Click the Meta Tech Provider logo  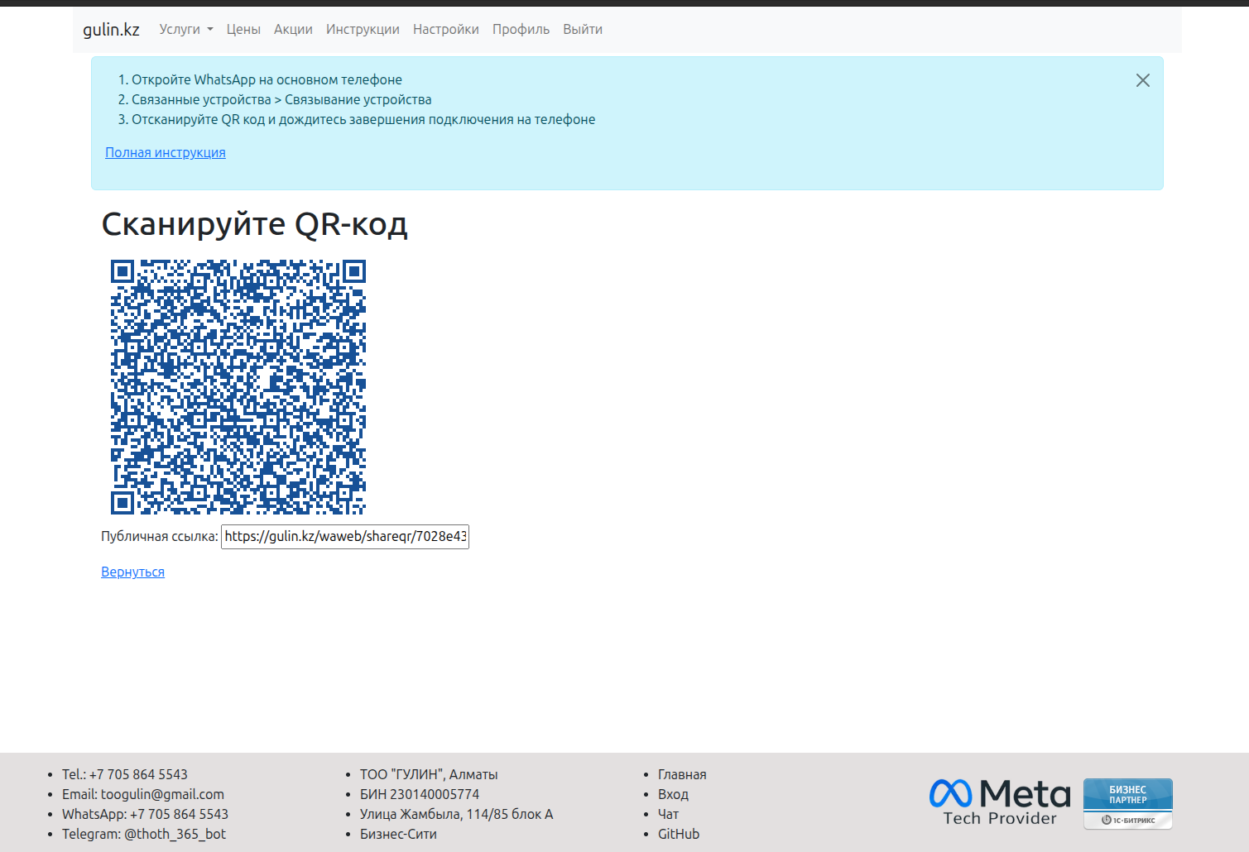click(1000, 802)
